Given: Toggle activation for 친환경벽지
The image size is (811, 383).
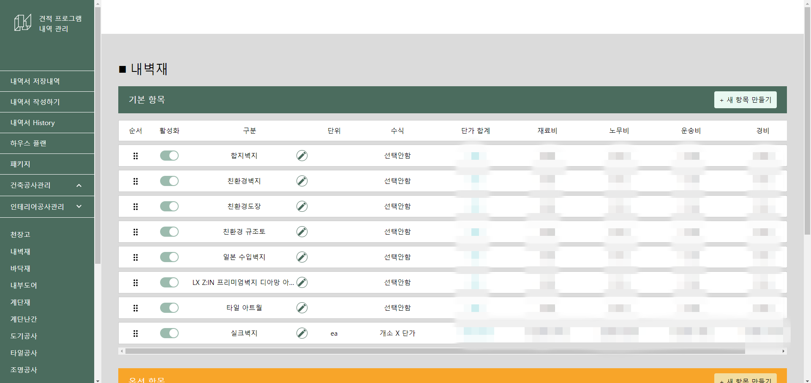Looking at the screenshot, I should [169, 181].
